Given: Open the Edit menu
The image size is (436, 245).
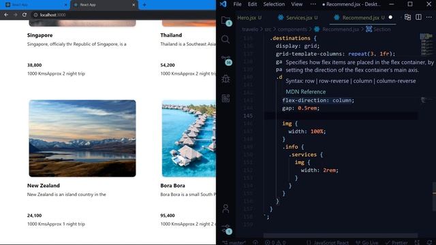Looking at the screenshot, I should 252,4.
